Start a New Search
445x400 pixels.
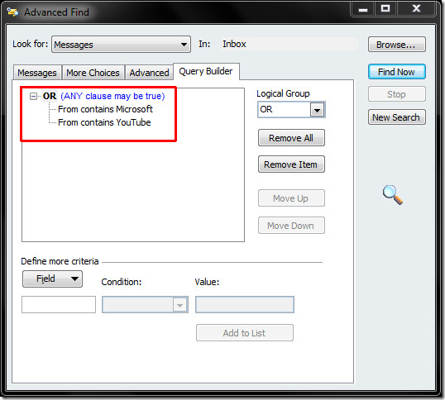point(396,117)
